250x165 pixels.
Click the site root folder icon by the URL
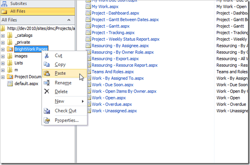(3, 28)
